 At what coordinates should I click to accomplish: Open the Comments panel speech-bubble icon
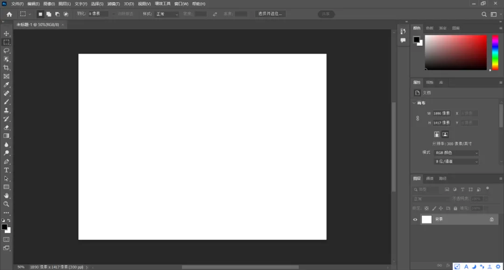click(x=403, y=41)
